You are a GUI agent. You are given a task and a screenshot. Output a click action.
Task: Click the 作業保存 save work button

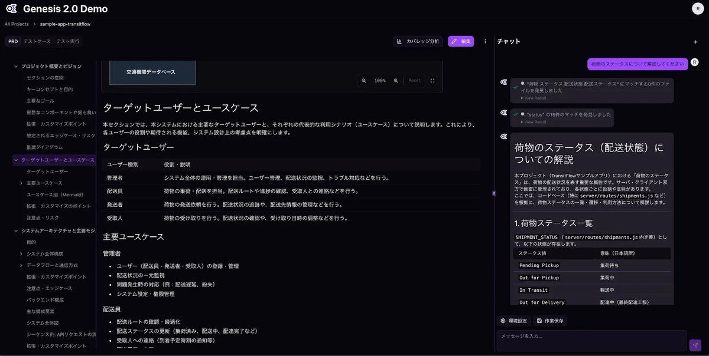(x=551, y=321)
